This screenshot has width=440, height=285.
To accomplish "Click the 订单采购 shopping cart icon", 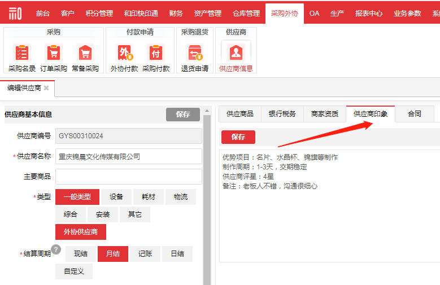I will tap(54, 53).
